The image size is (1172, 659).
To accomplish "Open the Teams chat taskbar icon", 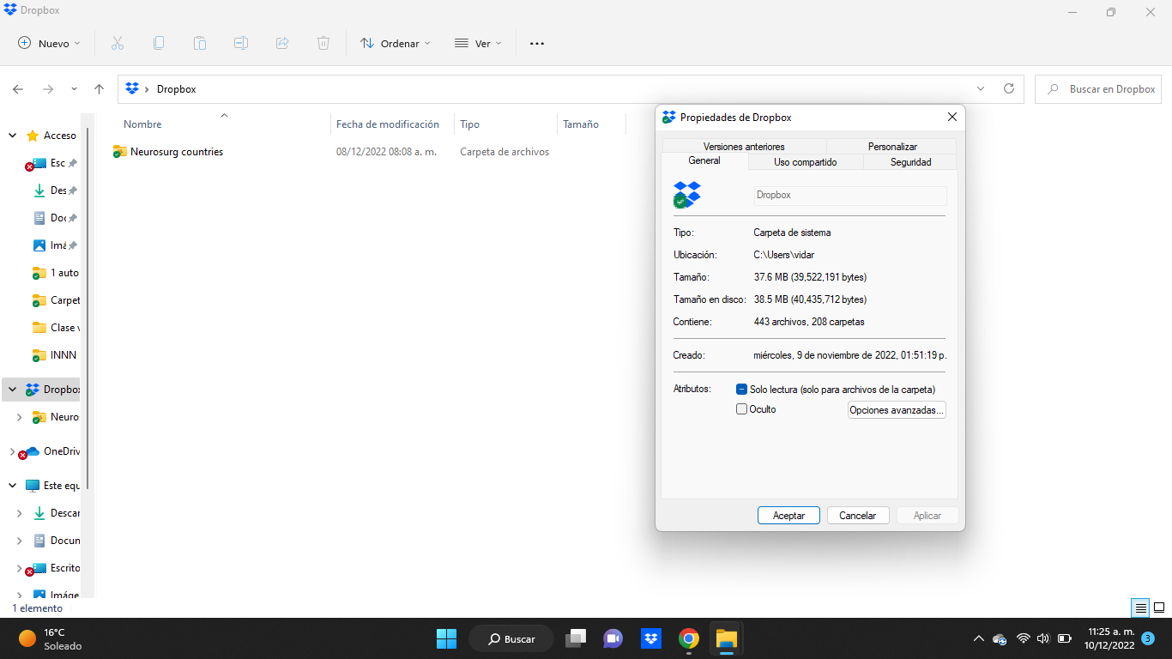I will (613, 638).
